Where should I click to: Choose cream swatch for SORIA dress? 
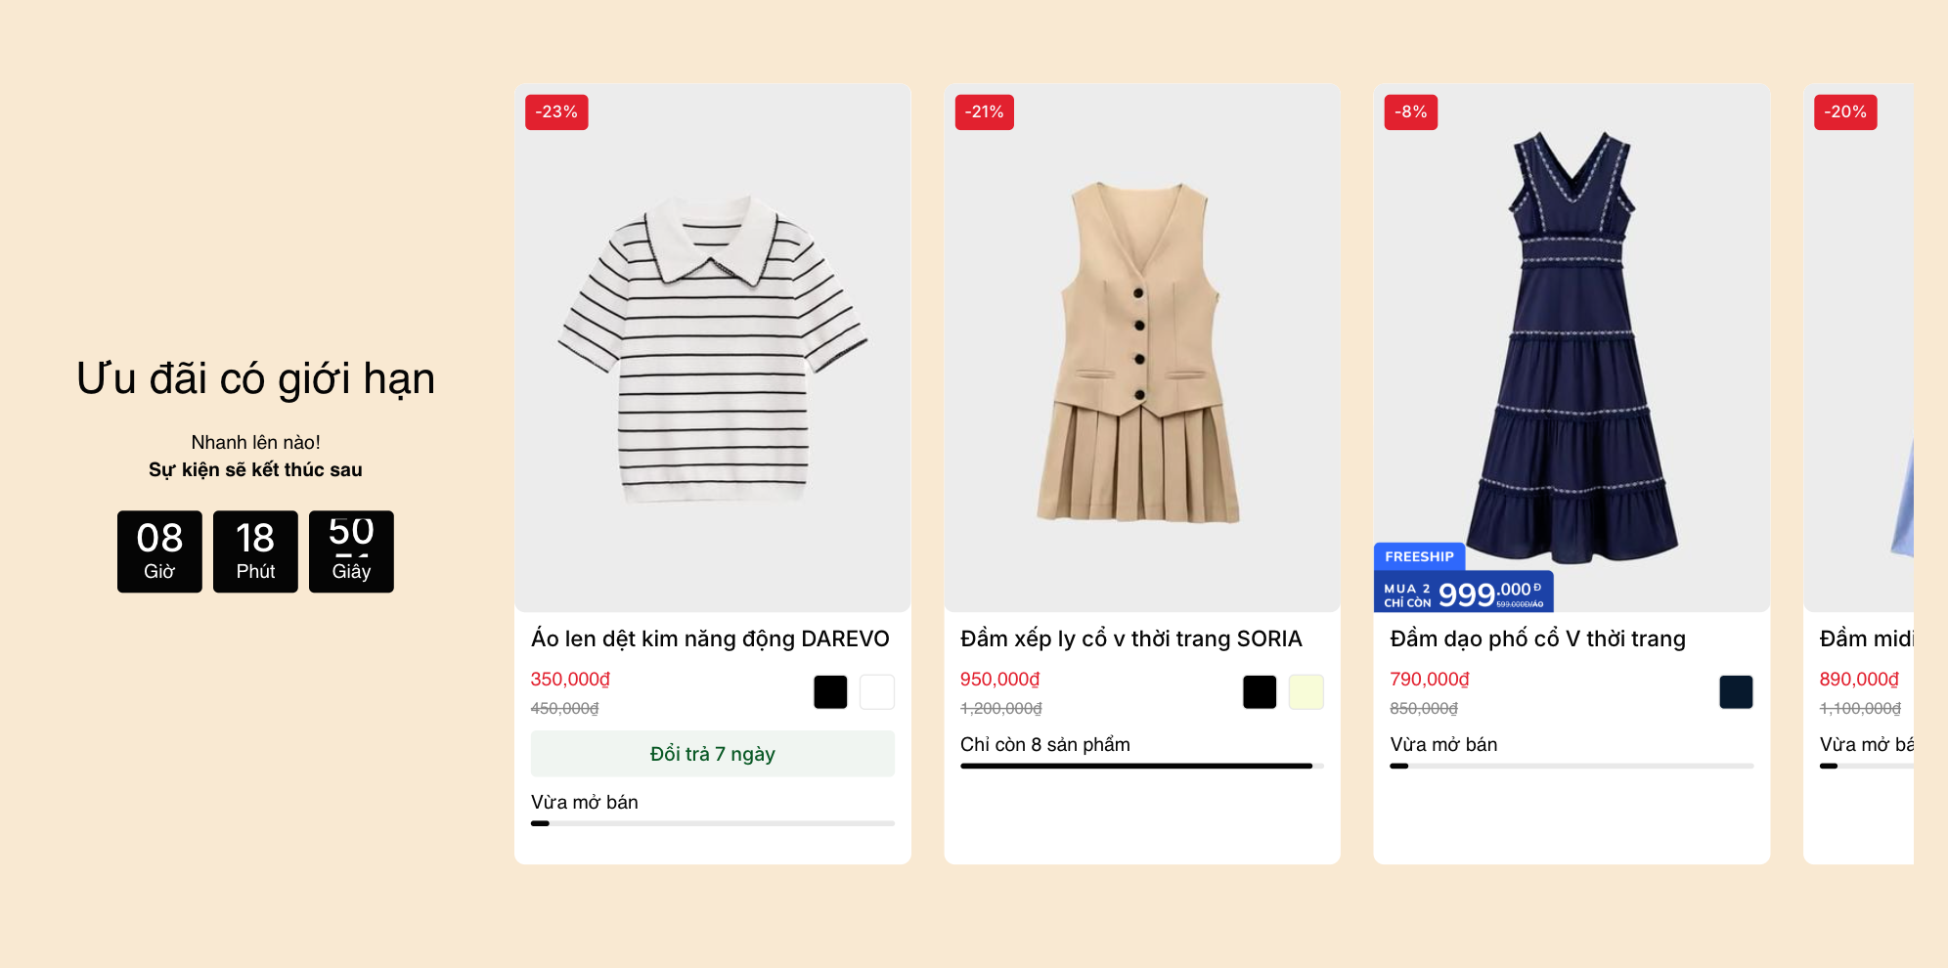[x=1306, y=692]
